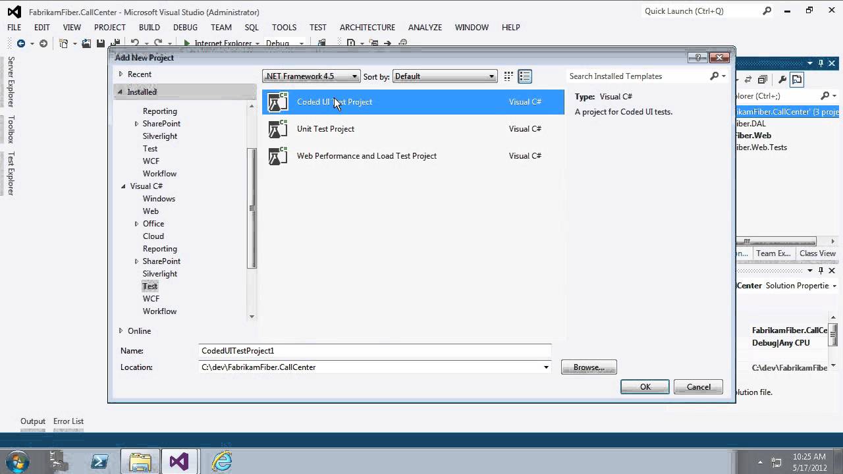The width and height of the screenshot is (843, 474).
Task: Switch templates to medium icons list view
Action: [x=525, y=76]
